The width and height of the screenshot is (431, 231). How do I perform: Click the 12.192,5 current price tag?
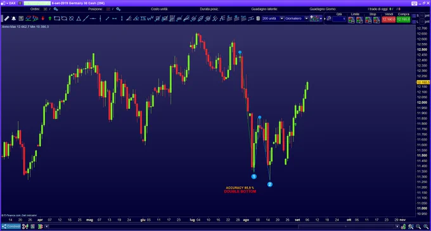pos(423,82)
